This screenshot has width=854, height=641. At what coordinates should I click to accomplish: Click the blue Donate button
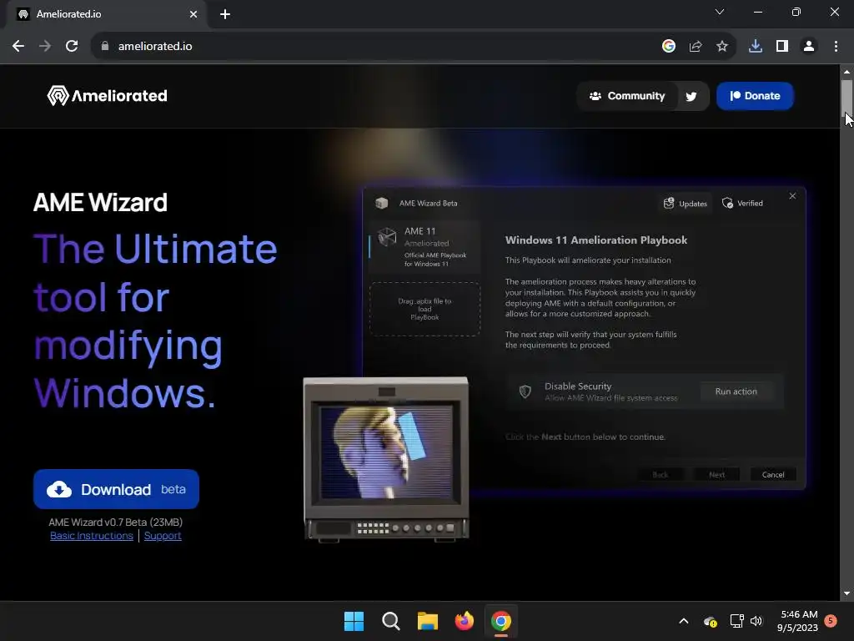[x=755, y=96]
